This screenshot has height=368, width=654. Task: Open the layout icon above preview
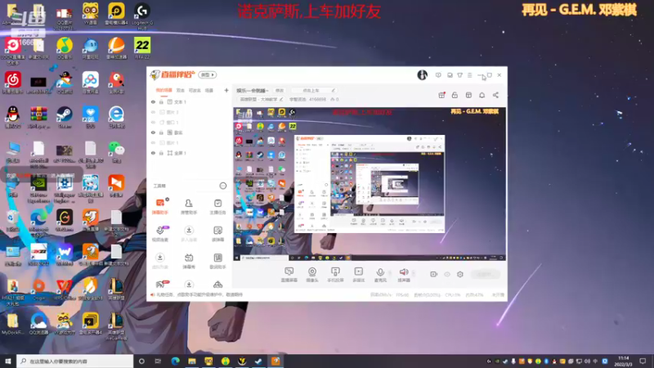pyautogui.click(x=468, y=95)
